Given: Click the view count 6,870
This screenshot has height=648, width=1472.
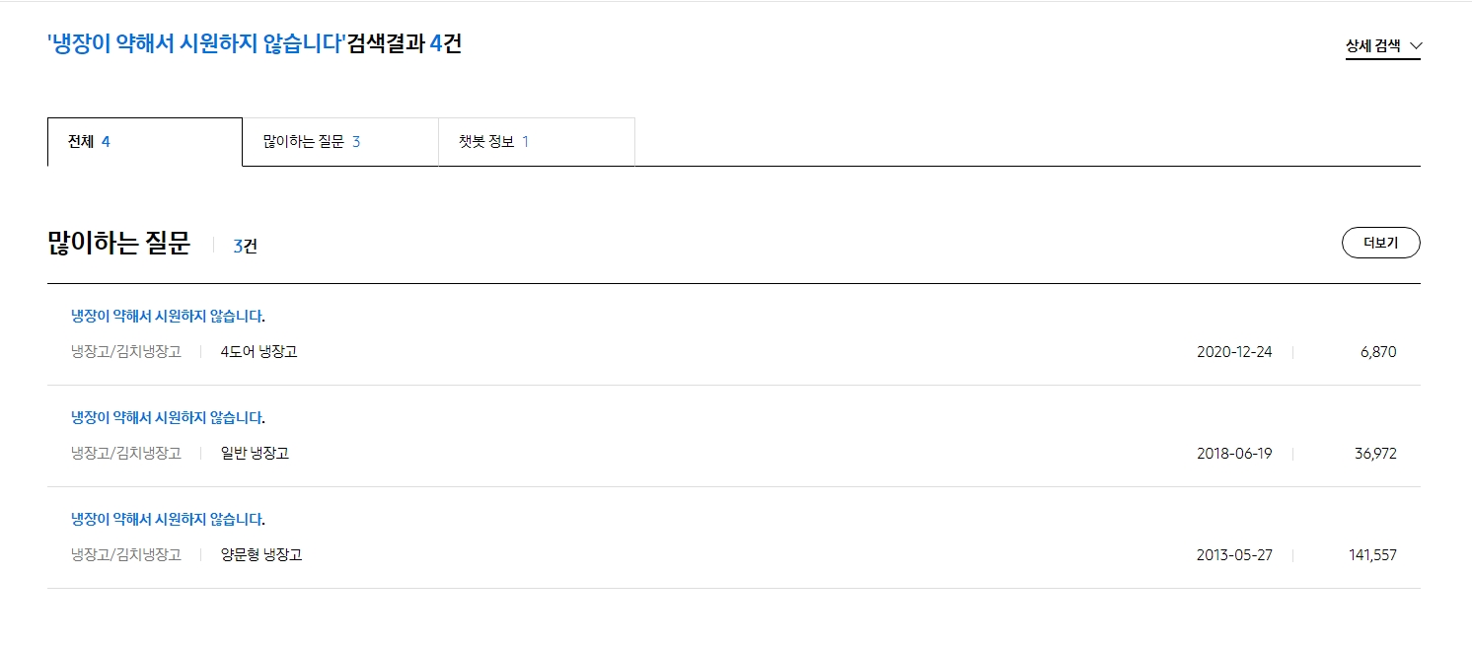Looking at the screenshot, I should click(x=1379, y=351).
